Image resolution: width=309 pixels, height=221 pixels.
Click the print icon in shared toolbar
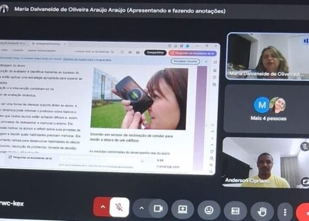coord(138,52)
